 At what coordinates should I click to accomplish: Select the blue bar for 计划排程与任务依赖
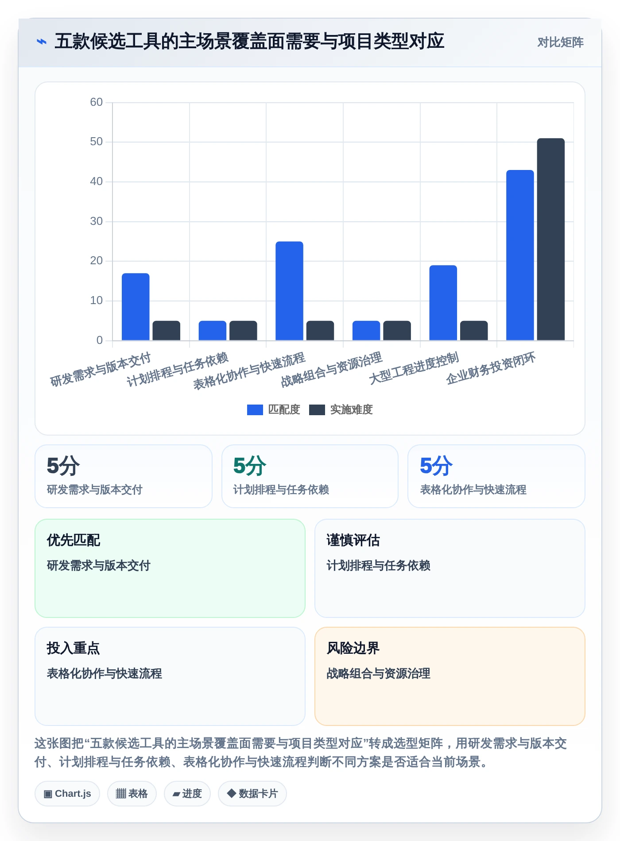[x=213, y=331]
